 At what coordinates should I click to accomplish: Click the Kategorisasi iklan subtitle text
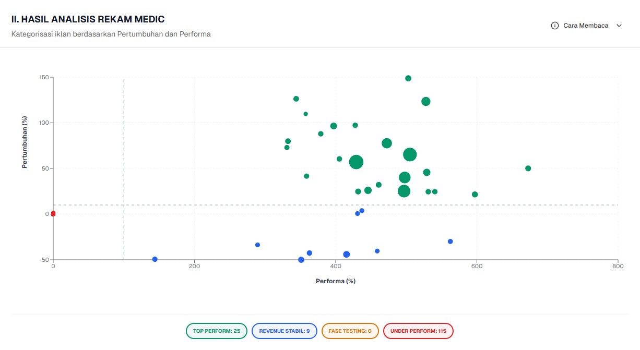click(x=111, y=34)
